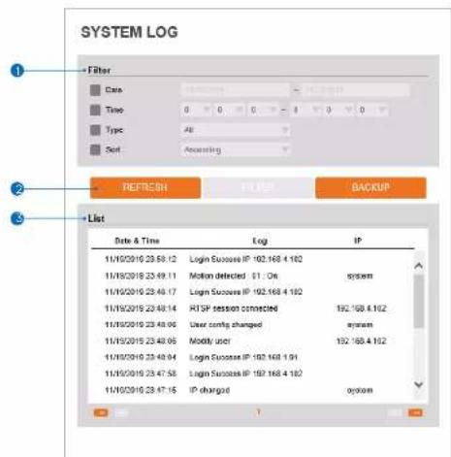
Task: Go to the previous log list page
Action: coord(122,412)
